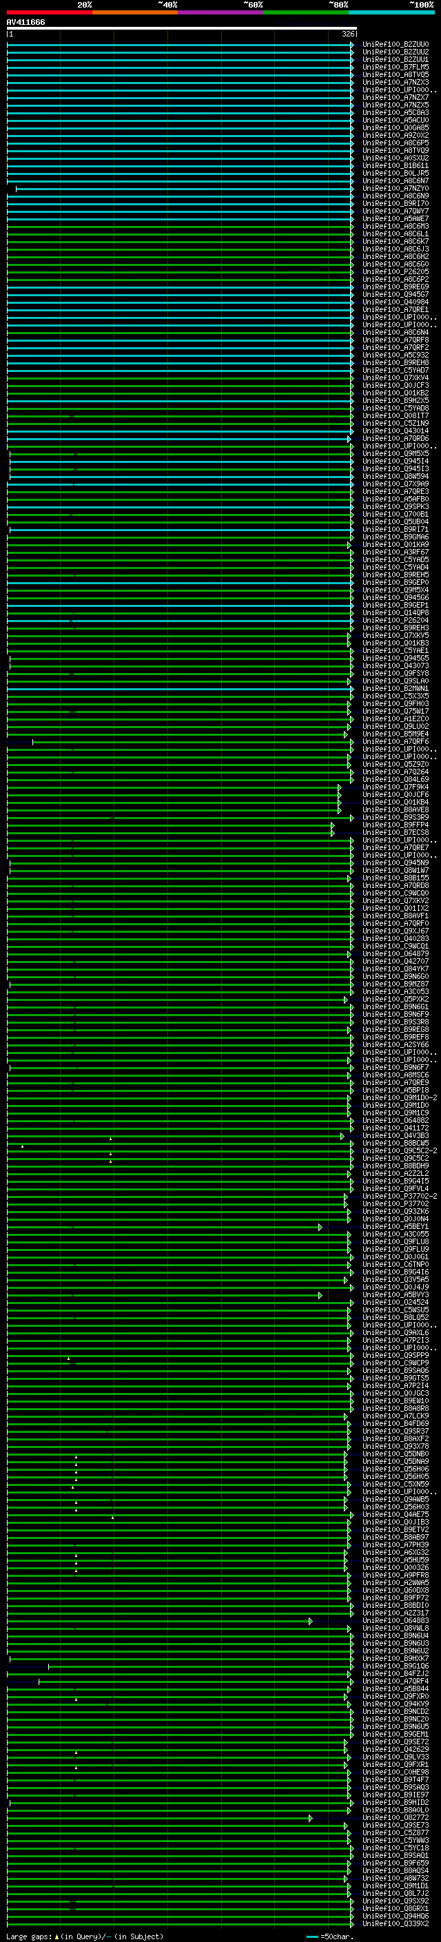Screen dimensions: 441x1942
Task: Select the UniRef100_B1B611 entry
Action: (396, 166)
